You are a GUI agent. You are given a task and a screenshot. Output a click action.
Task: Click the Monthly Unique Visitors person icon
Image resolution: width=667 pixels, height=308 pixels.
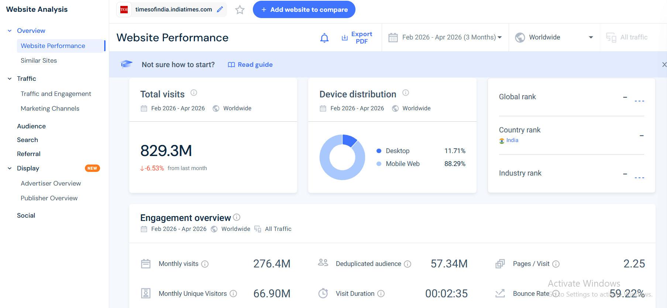(146, 293)
